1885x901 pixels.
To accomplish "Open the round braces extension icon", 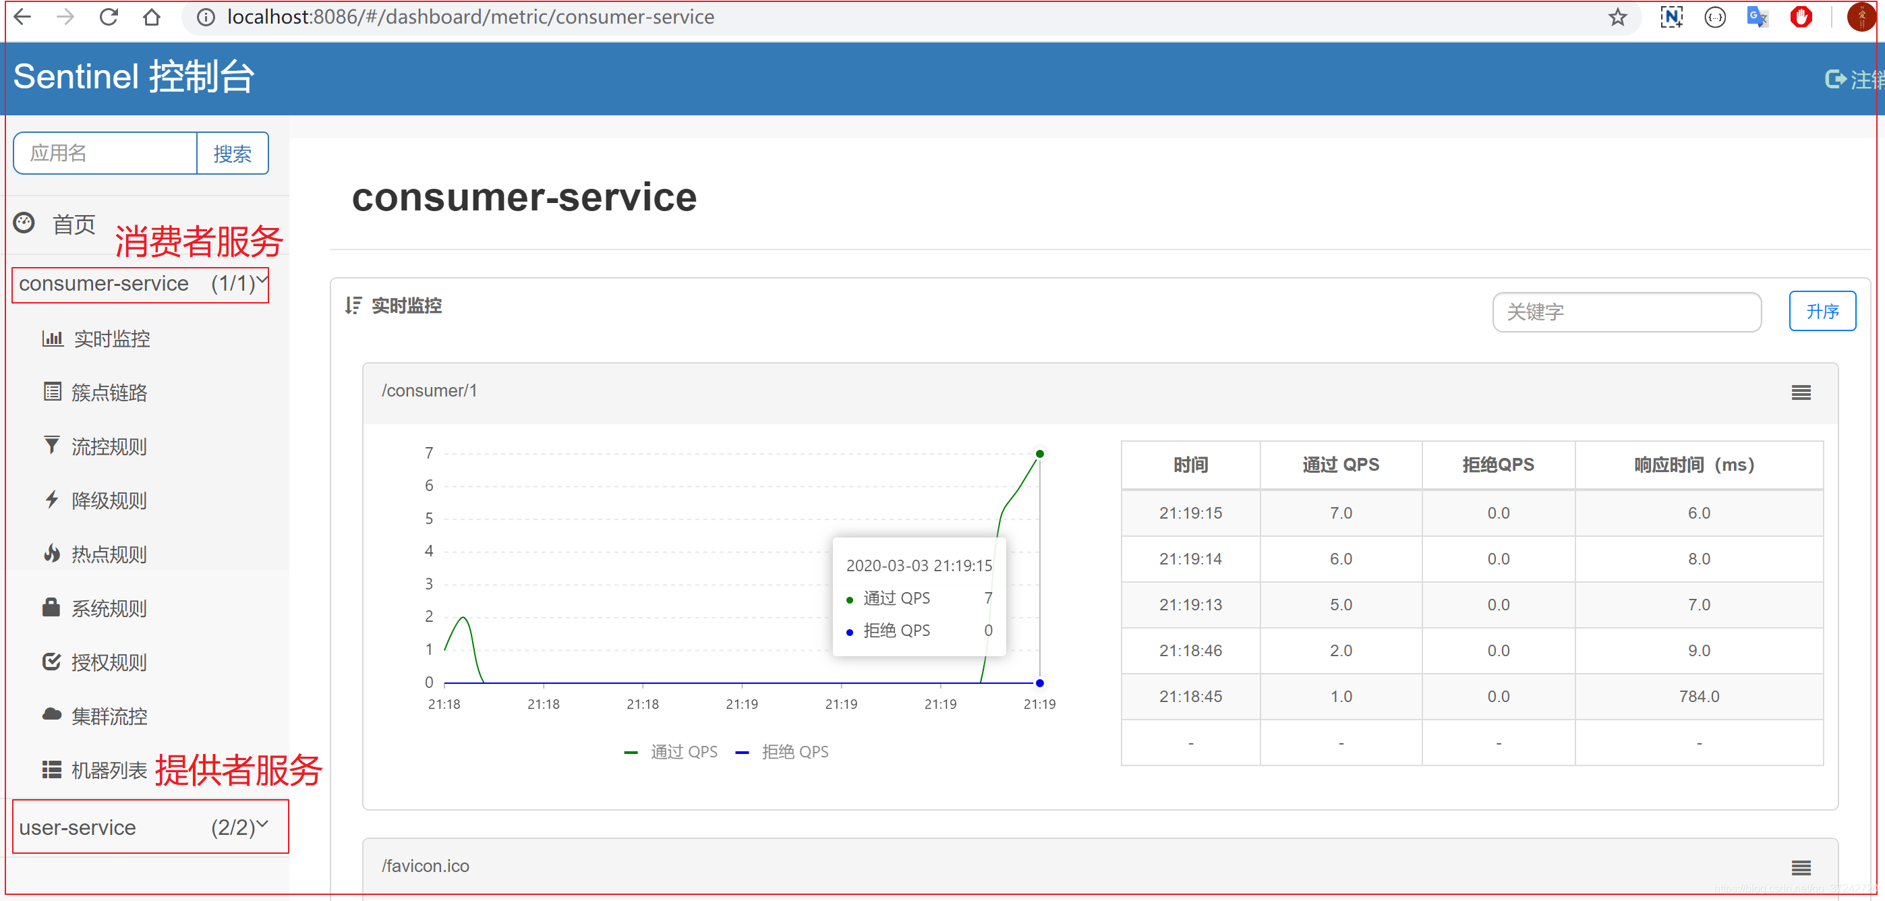I will [1715, 17].
